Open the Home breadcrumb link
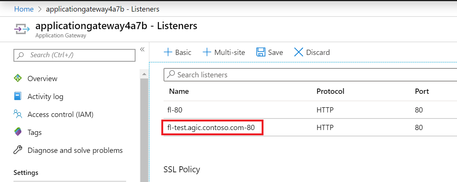This screenshot has width=457, height=182. [x=24, y=9]
